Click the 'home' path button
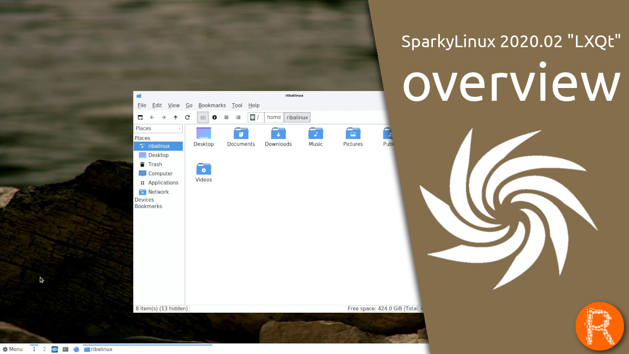 click(274, 118)
